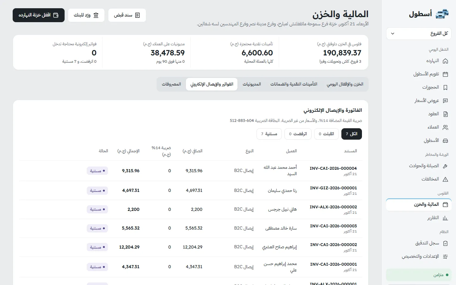Image resolution: width=456 pixels, height=285 pixels.
Task: Click مستنية status badge for INV-ALX-2026-000002
Action: pos(98,209)
